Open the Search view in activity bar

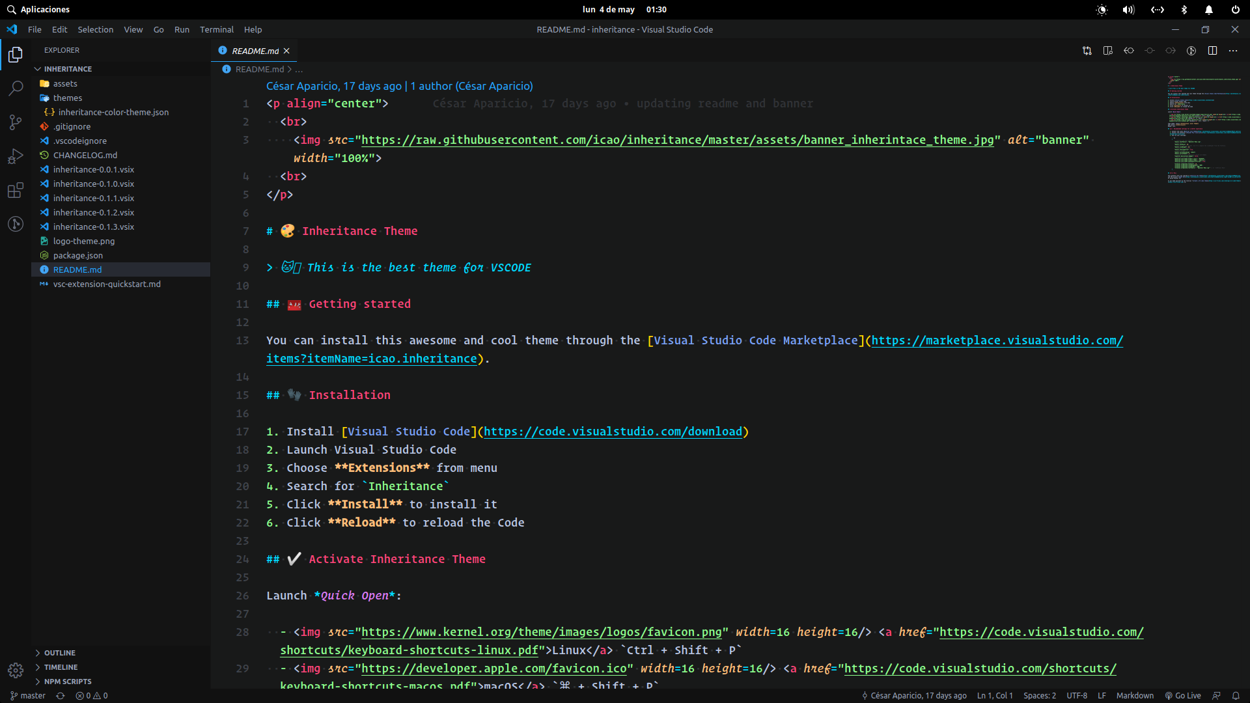(x=16, y=88)
